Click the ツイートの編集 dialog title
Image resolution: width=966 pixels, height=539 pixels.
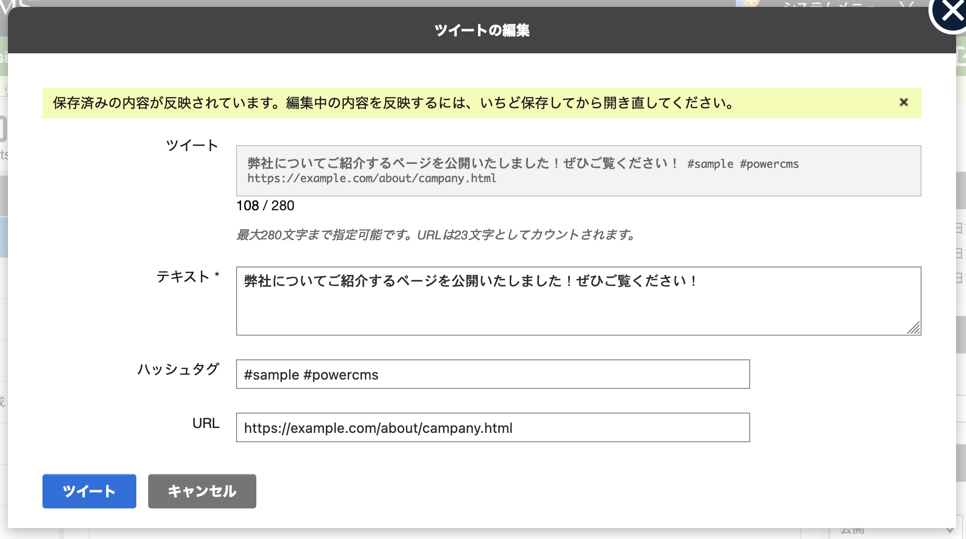(x=482, y=30)
